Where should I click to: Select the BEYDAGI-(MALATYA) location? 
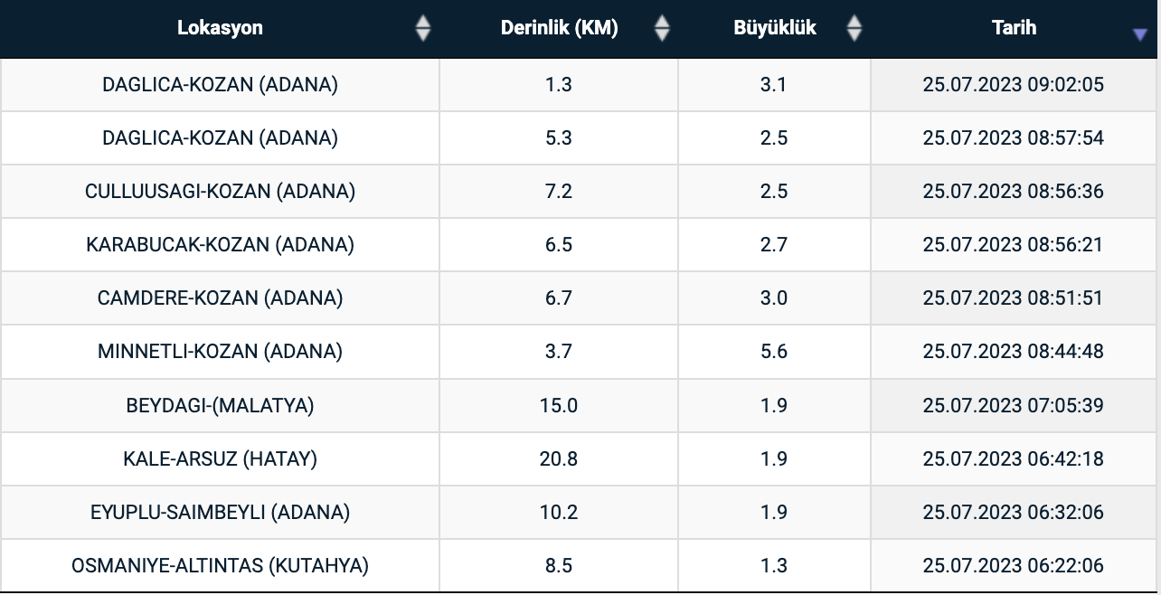(x=220, y=405)
